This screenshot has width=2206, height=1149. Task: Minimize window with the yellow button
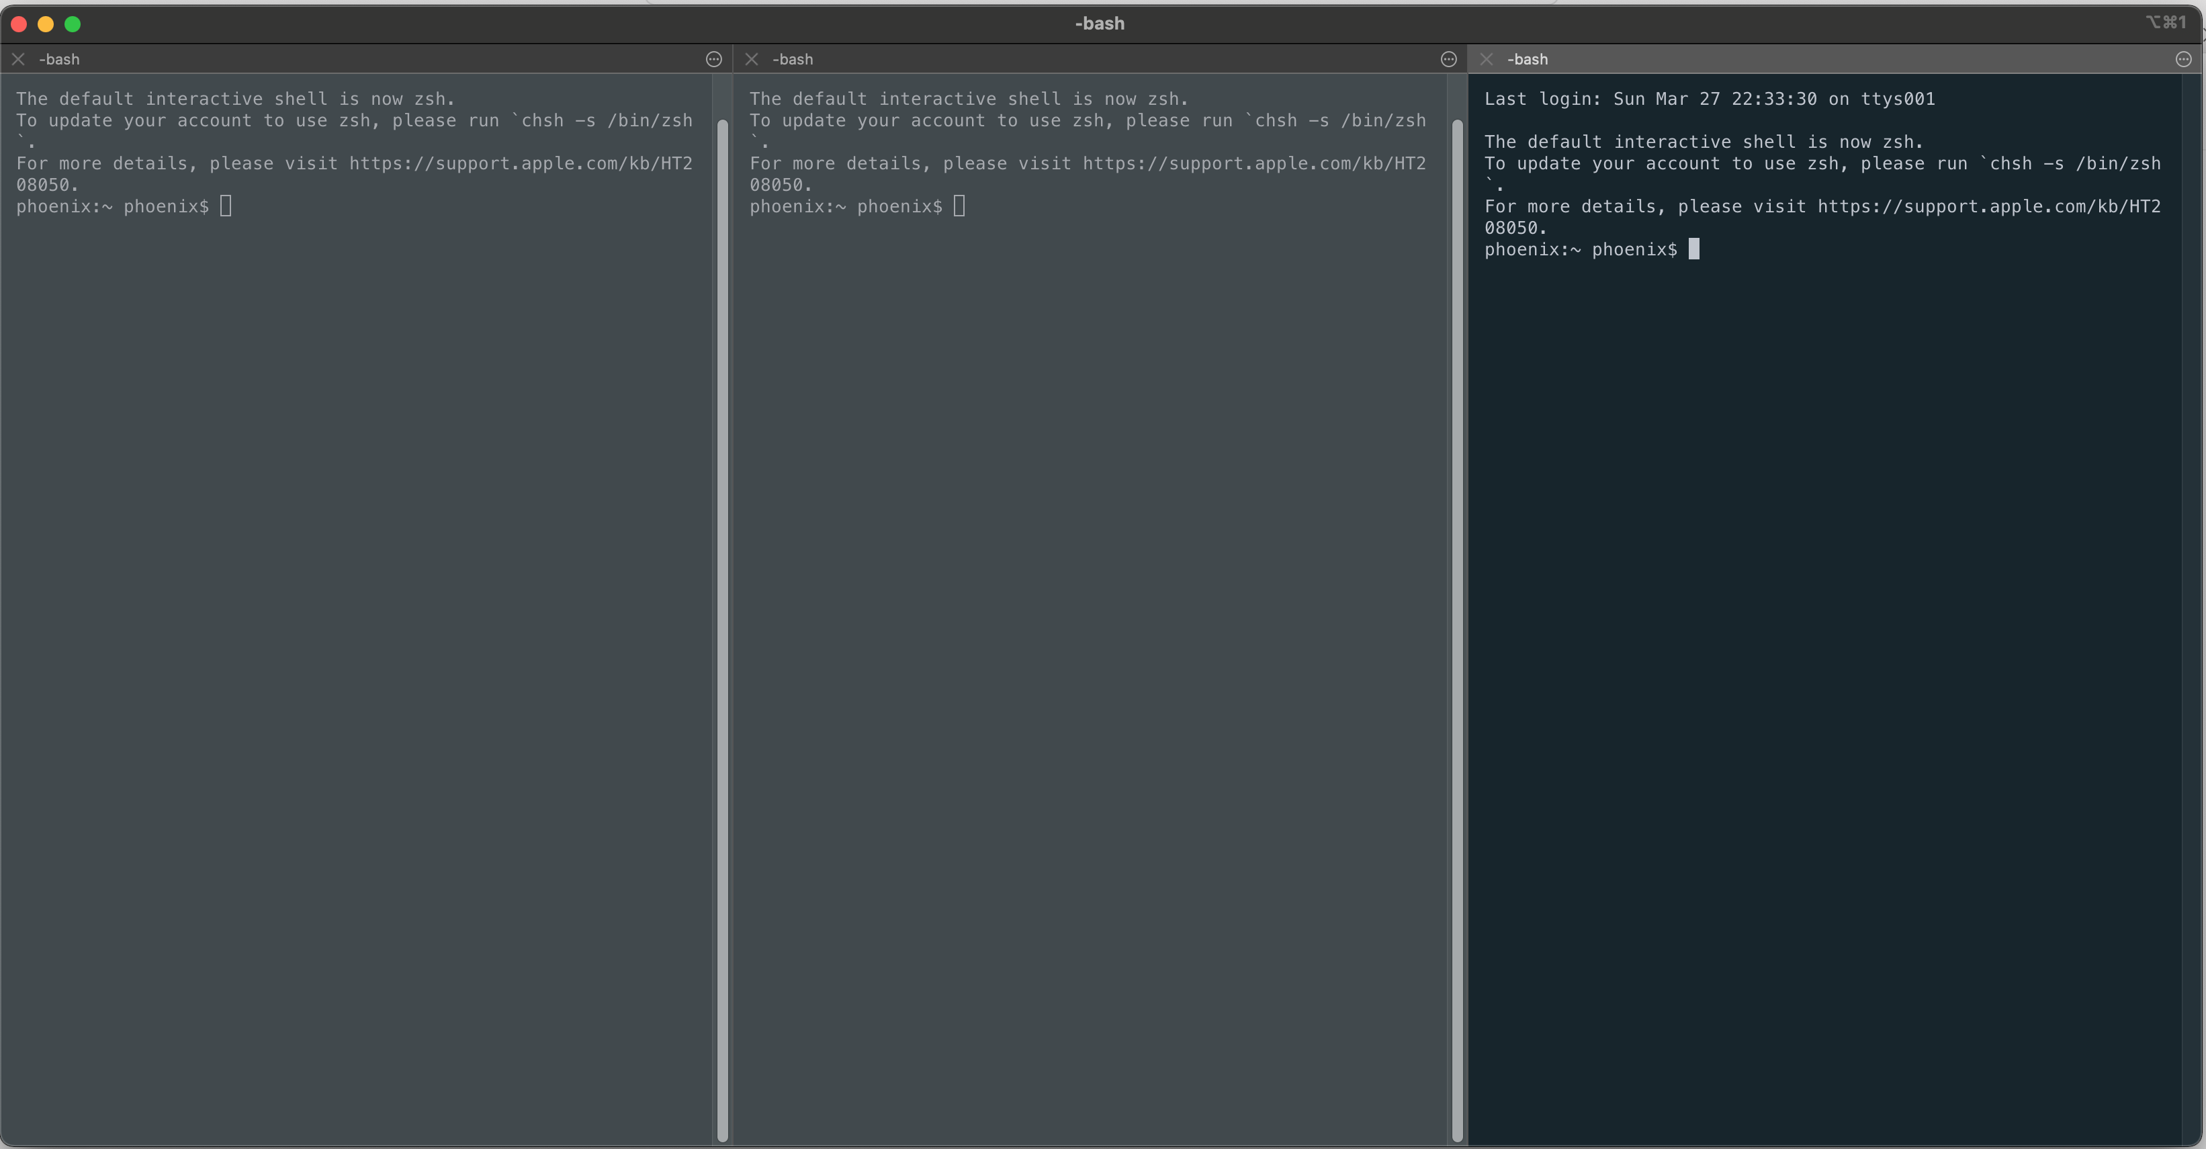click(46, 24)
